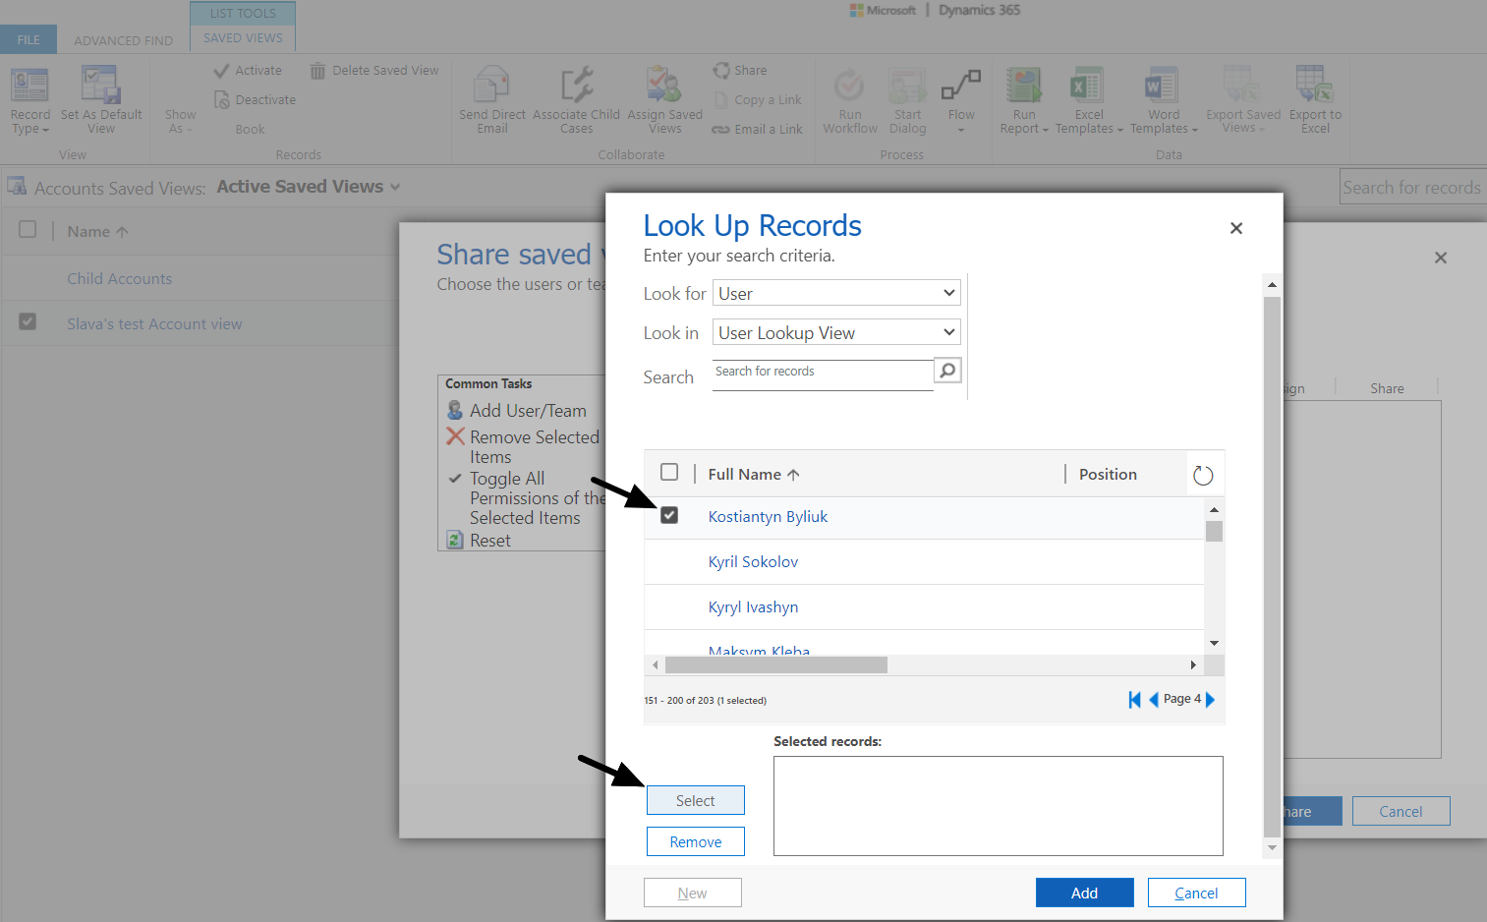Click the Associate Child Cases icon
The height and width of the screenshot is (922, 1487).
point(576,86)
